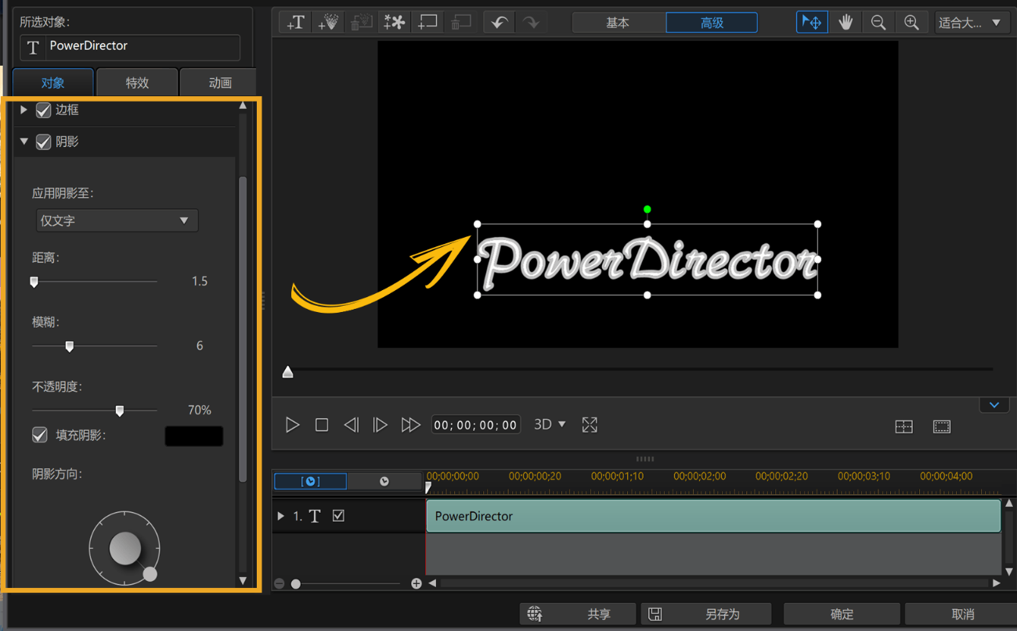This screenshot has height=631, width=1017.
Task: Stop the preview playback
Action: point(322,425)
